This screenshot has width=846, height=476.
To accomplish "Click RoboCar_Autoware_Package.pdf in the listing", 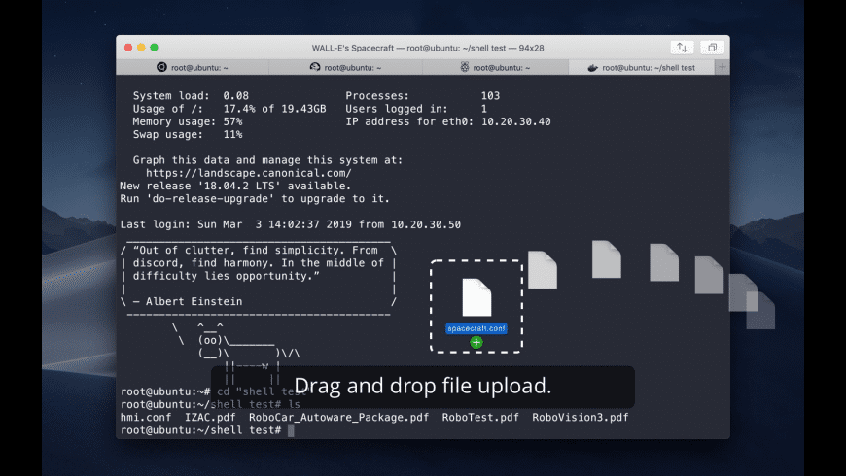I will [x=338, y=418].
